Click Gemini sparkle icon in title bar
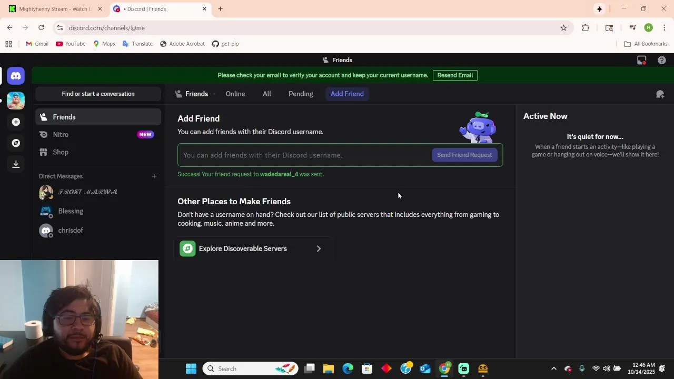 point(599,9)
